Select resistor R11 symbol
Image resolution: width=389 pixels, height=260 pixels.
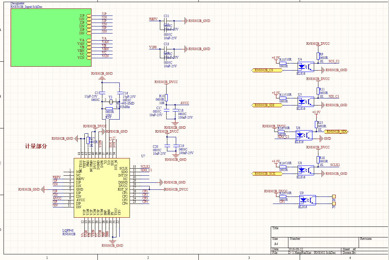pyautogui.click(x=318, y=91)
